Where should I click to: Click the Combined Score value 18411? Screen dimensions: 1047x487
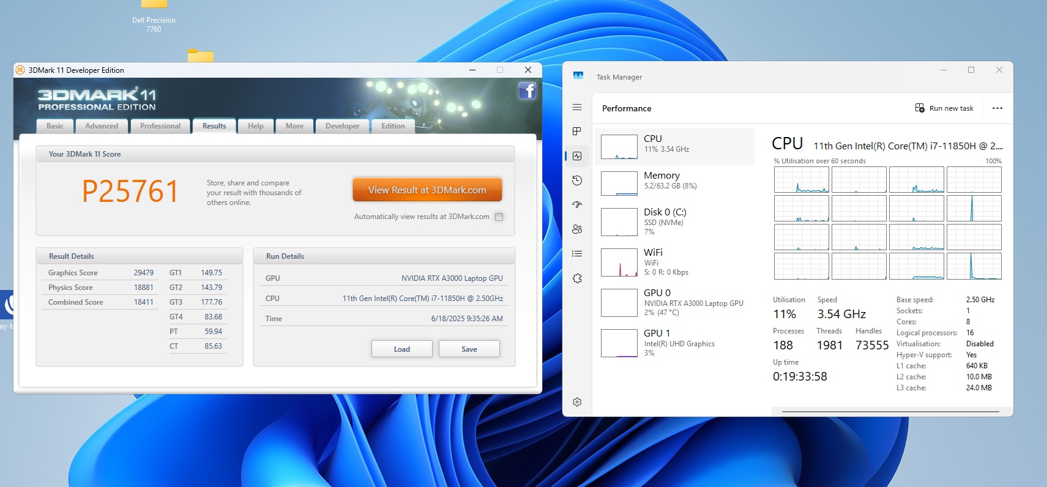(x=144, y=302)
